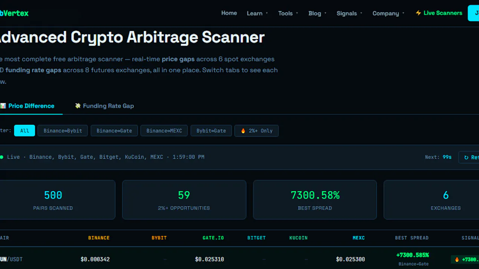This screenshot has width=479, height=269.
Task: Select the All filter chip
Action: tap(25, 131)
